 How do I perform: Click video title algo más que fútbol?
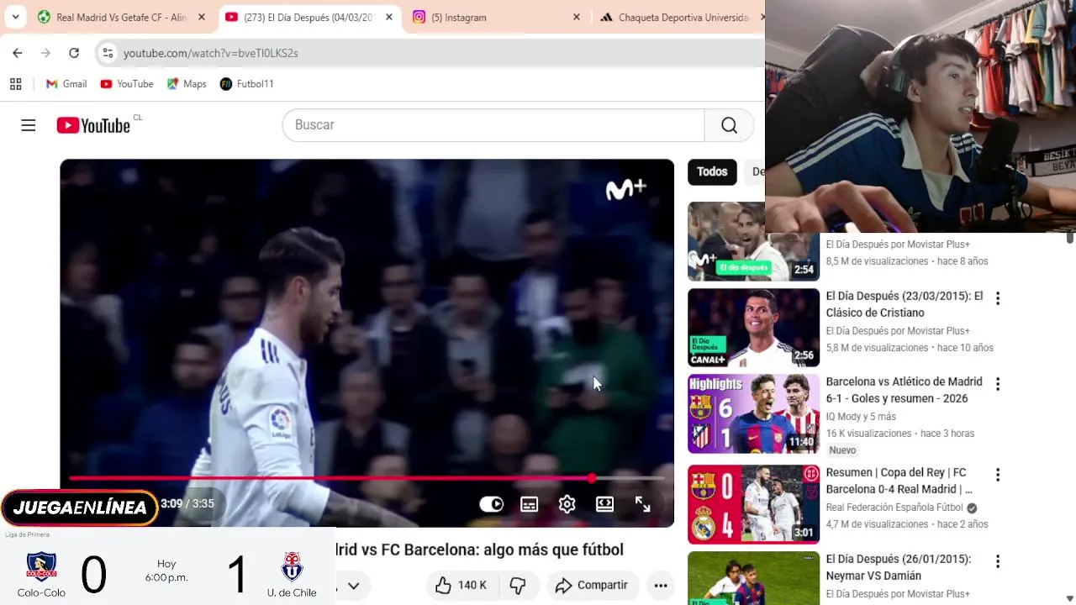[x=479, y=550]
